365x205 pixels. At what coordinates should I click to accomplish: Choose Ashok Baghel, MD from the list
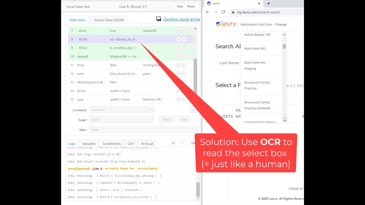pos(257,35)
